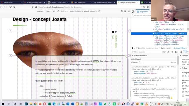Click breadcrumb left arrow
189x106 pixels.
click(x=132, y=48)
